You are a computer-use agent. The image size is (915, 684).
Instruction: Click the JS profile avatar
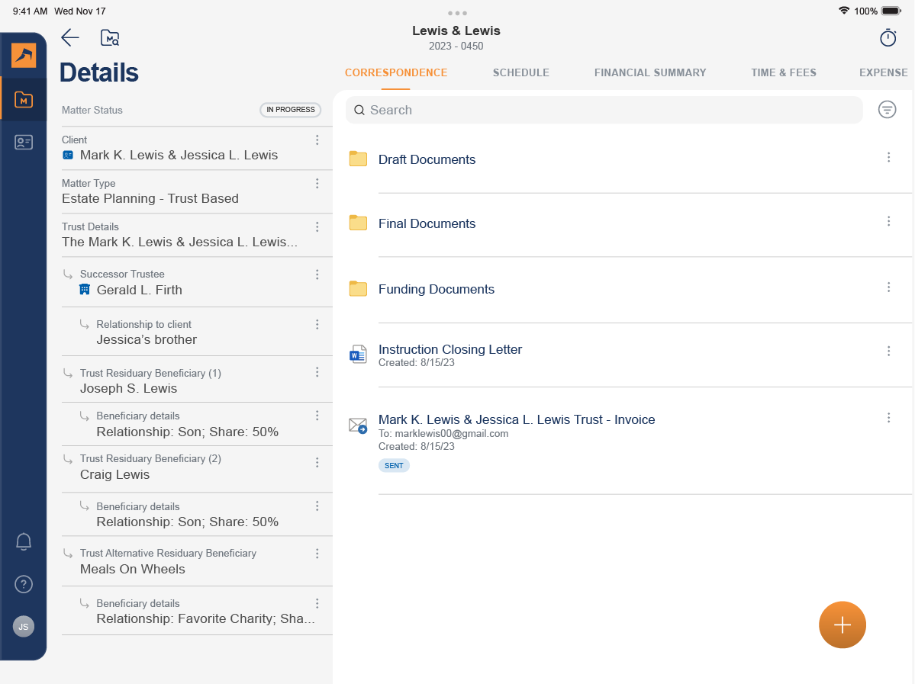(23, 626)
